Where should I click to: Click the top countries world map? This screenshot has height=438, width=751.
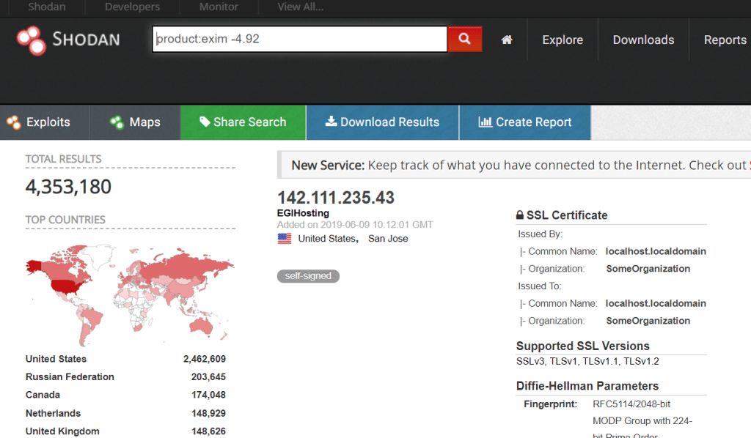[x=130, y=293]
